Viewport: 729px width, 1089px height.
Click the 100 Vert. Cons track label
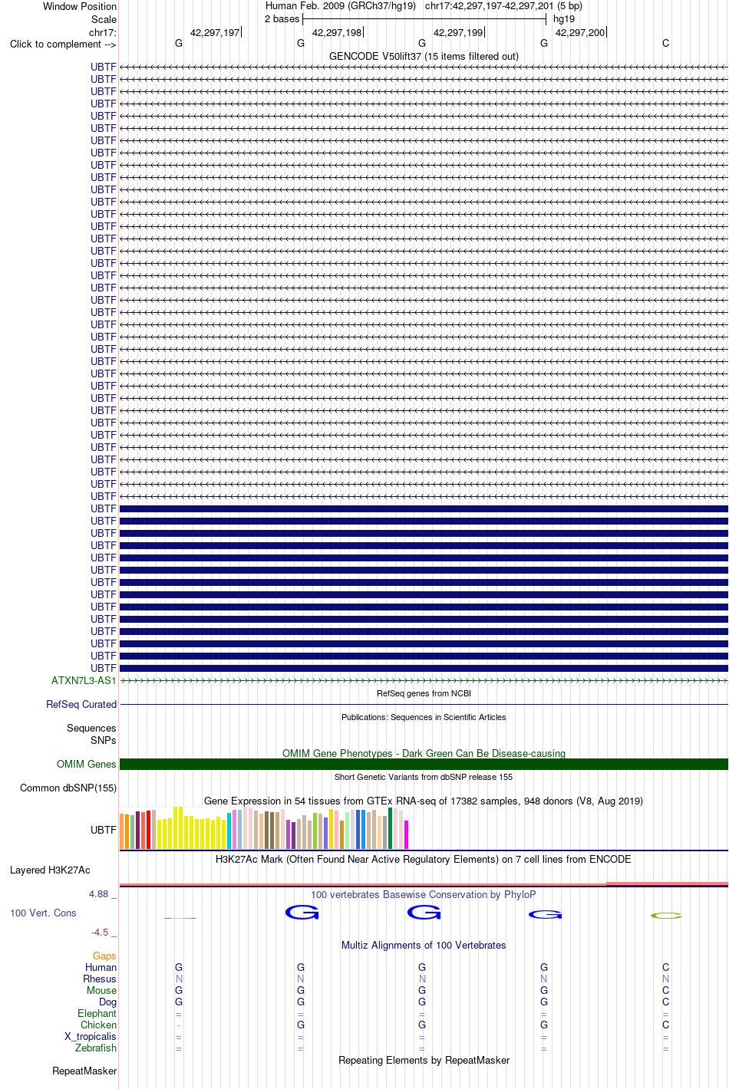coord(43,913)
